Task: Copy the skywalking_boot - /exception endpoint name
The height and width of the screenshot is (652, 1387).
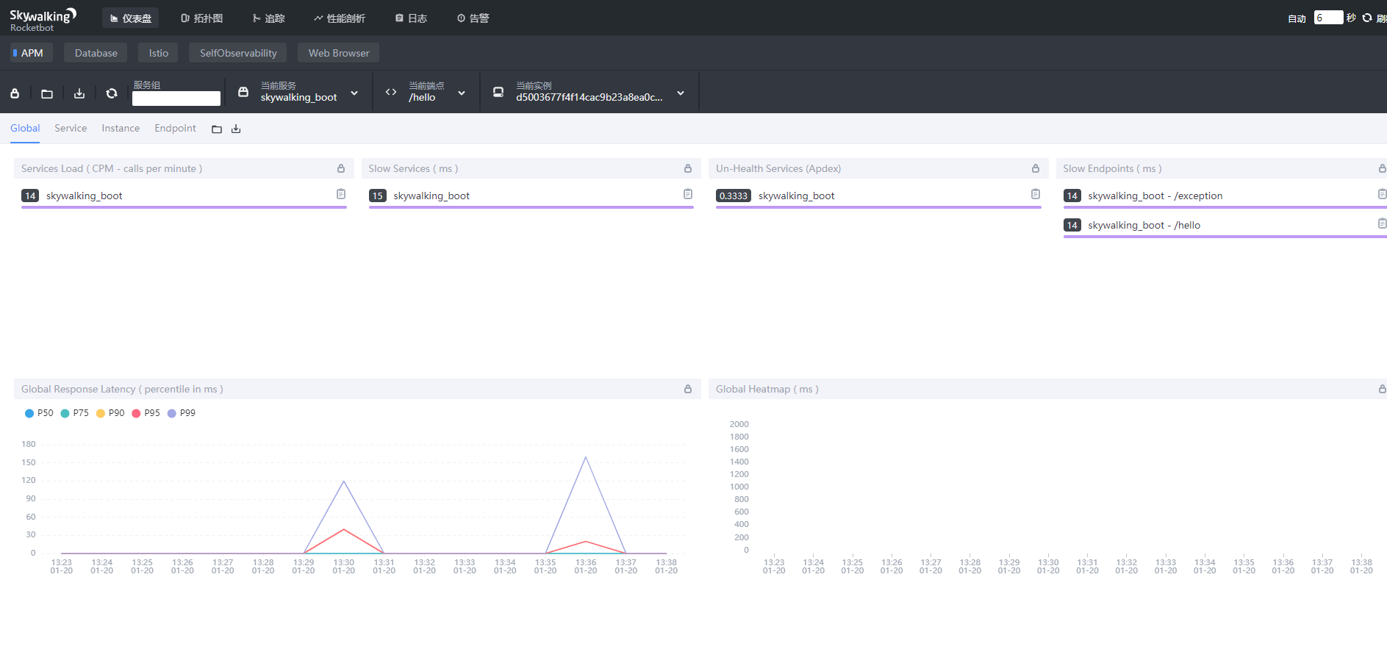Action: point(1382,194)
